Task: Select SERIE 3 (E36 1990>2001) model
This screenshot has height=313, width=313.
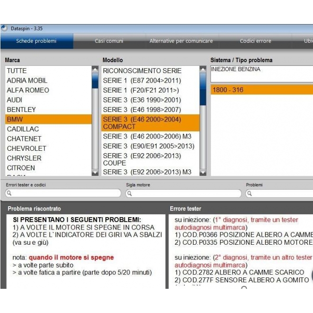Action: pyautogui.click(x=150, y=100)
